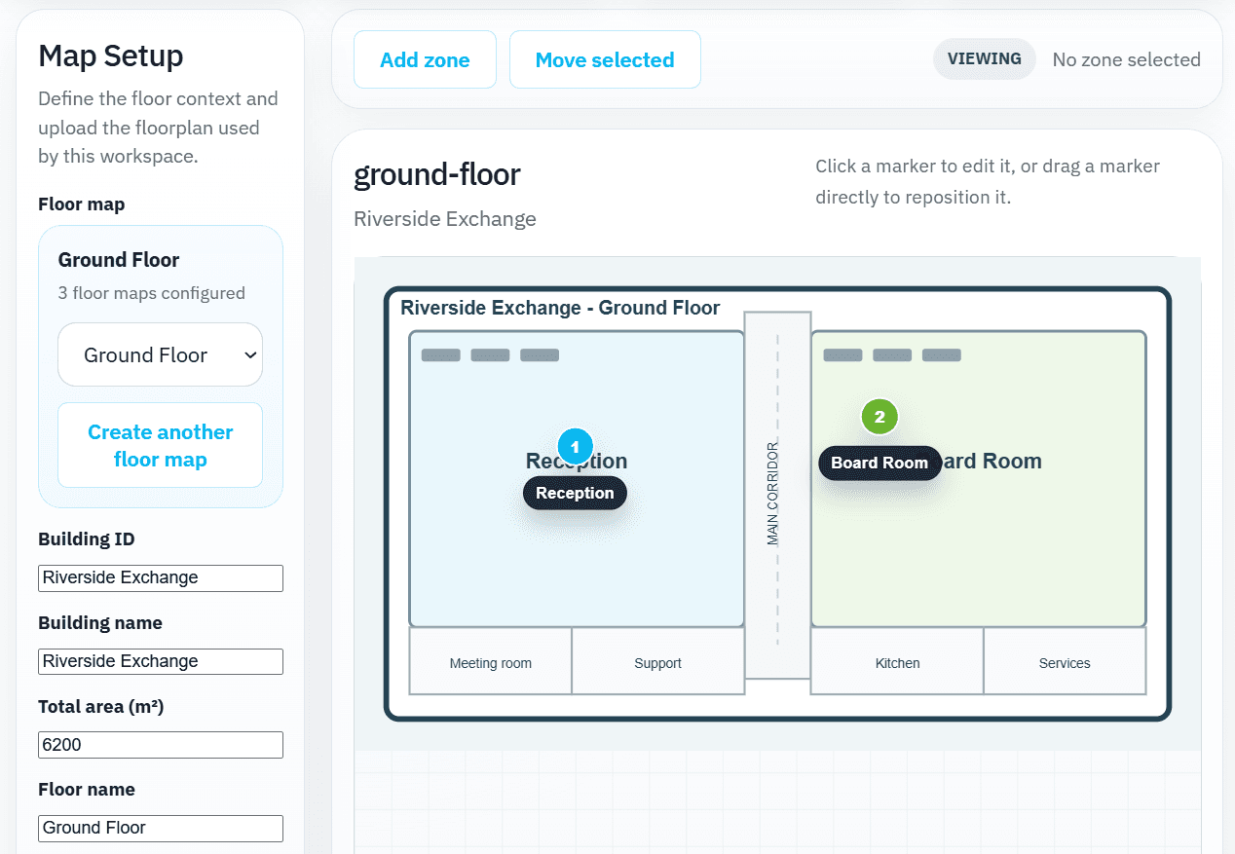Click the 'Riverside Exchange - Ground Floor' plan title
This screenshot has height=854, width=1235.
pyautogui.click(x=560, y=308)
